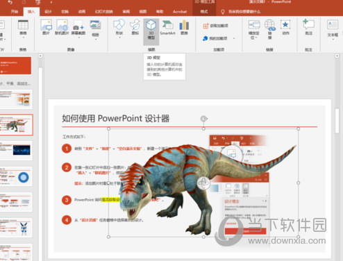Click the 工作方式如下 text on the slide
343x261 pixels.
(74, 137)
